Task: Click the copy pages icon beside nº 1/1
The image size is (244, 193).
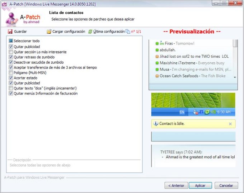Action: 128,32
